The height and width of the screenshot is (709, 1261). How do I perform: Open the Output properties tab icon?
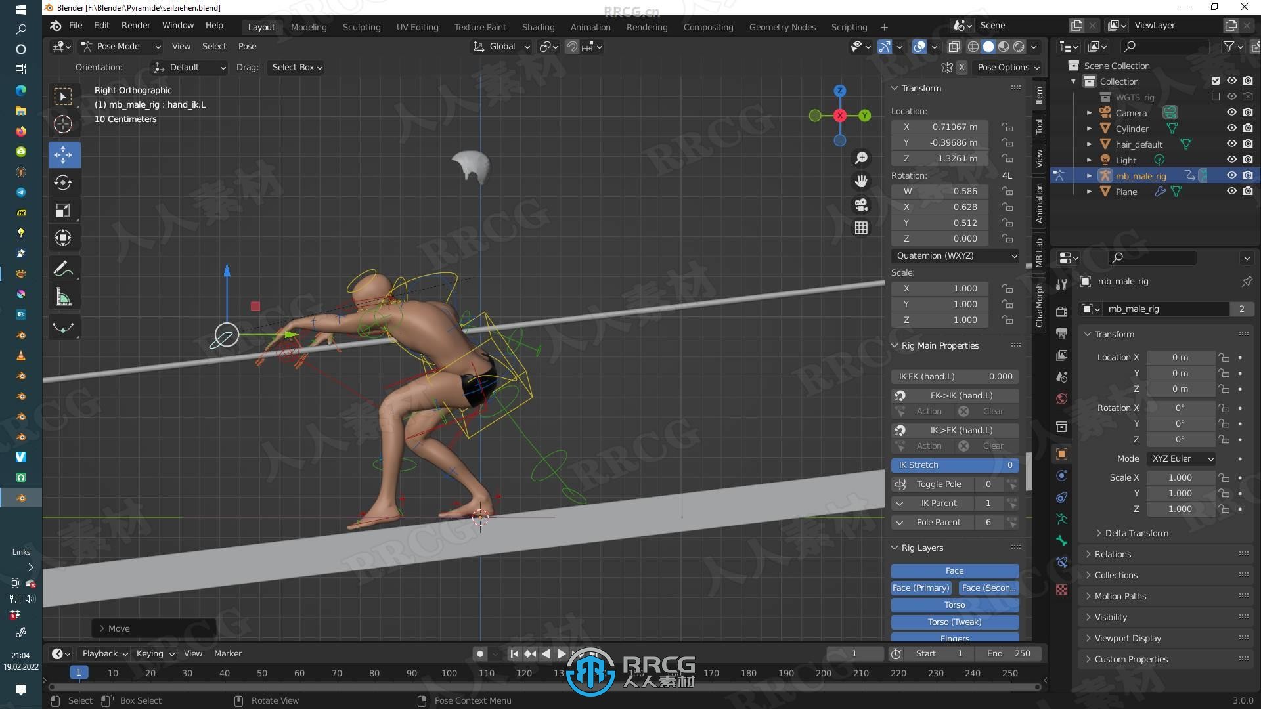pyautogui.click(x=1061, y=333)
